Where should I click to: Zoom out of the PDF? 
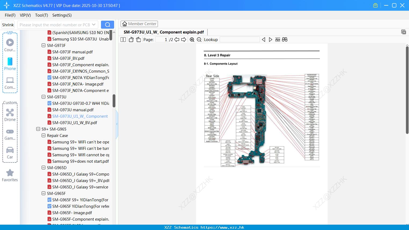tap(199, 40)
